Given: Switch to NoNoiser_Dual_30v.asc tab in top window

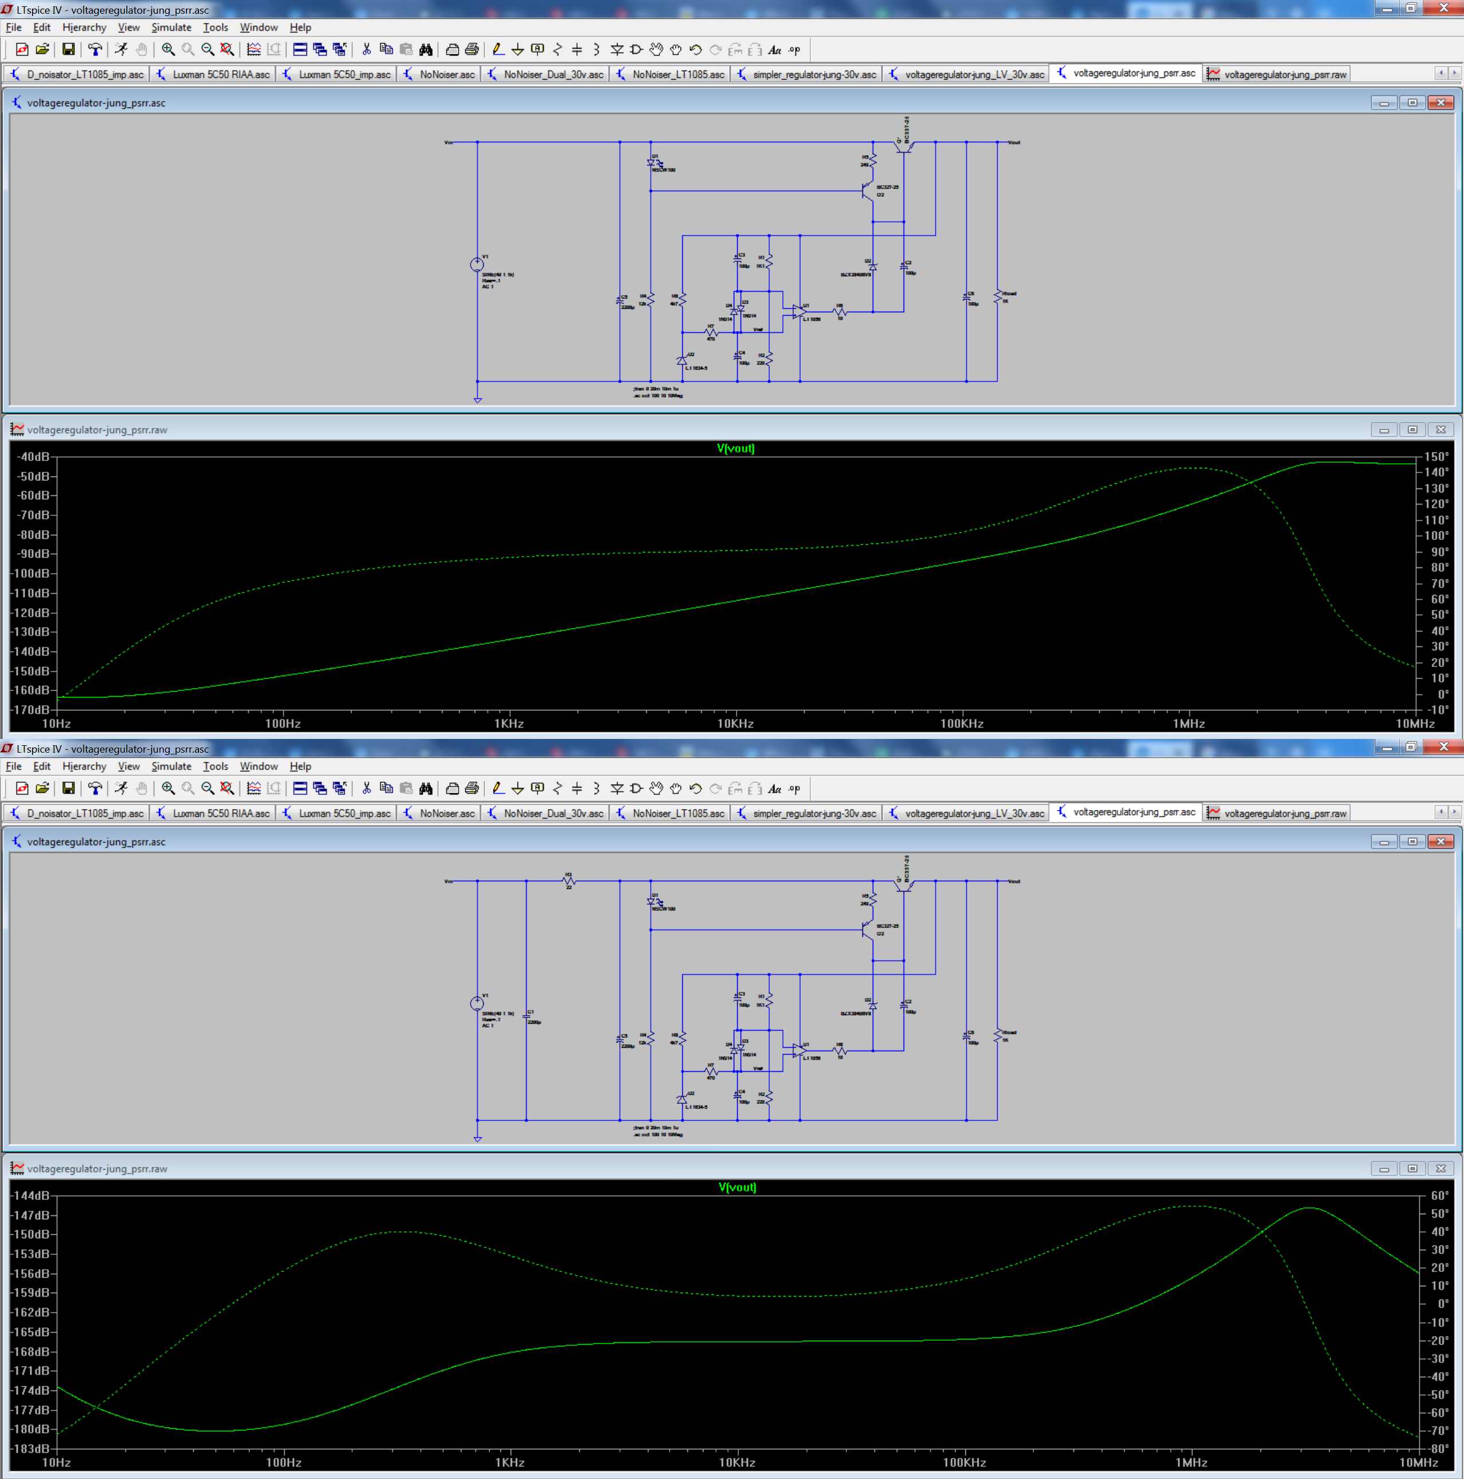Looking at the screenshot, I should coord(545,74).
